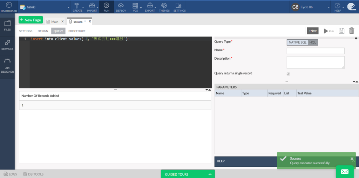Dismiss the Success notification
Image resolution: width=359 pixels, height=178 pixels.
(x=352, y=158)
